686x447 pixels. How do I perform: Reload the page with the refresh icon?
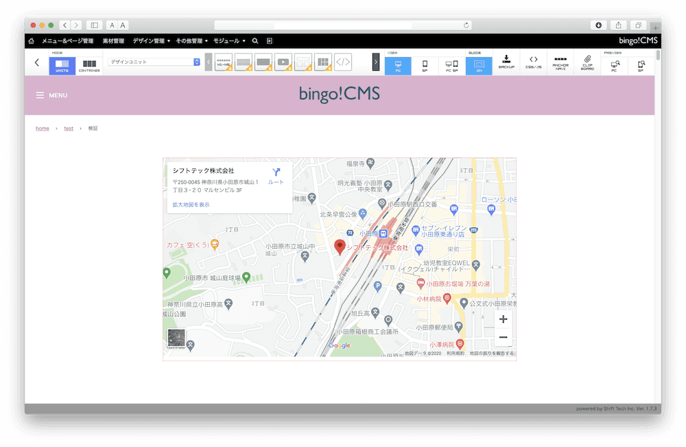(x=466, y=25)
